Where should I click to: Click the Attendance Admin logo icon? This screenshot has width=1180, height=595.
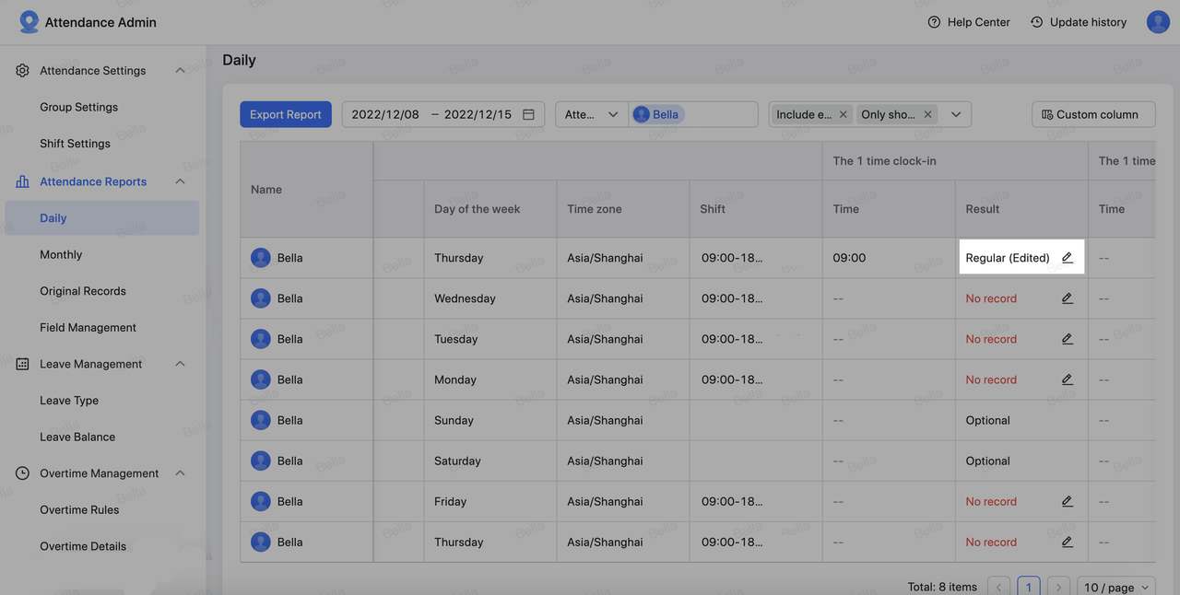pyautogui.click(x=29, y=22)
